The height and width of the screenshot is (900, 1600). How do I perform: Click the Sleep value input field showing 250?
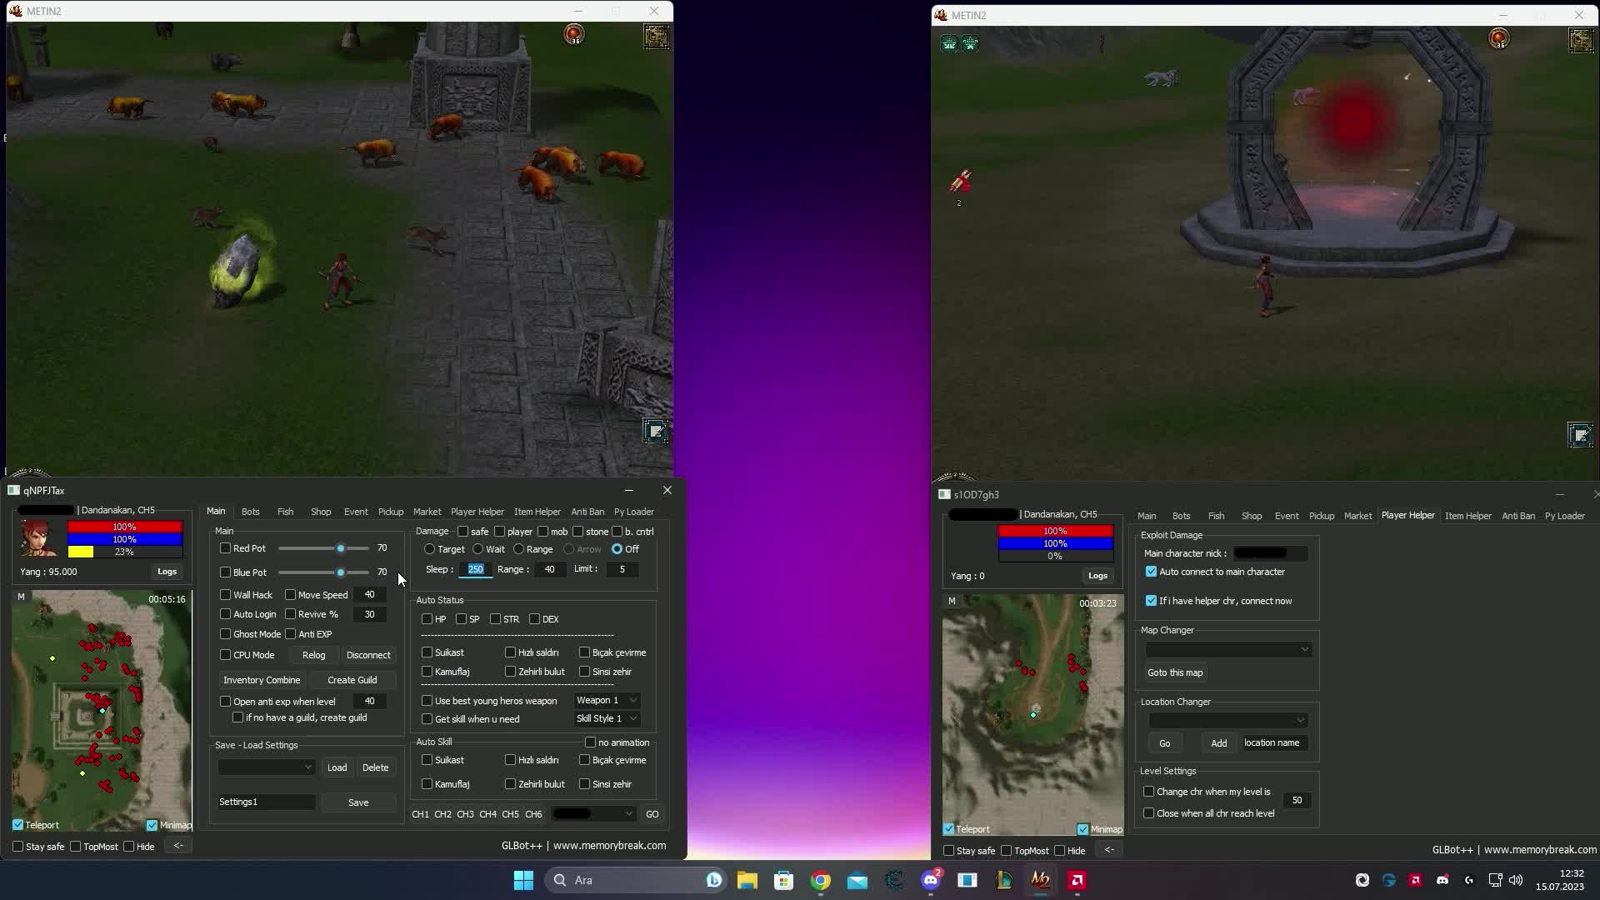click(475, 569)
